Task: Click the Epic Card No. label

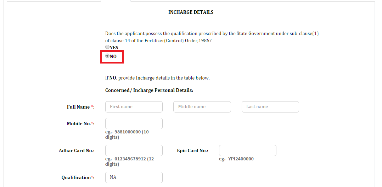Action: coord(192,151)
